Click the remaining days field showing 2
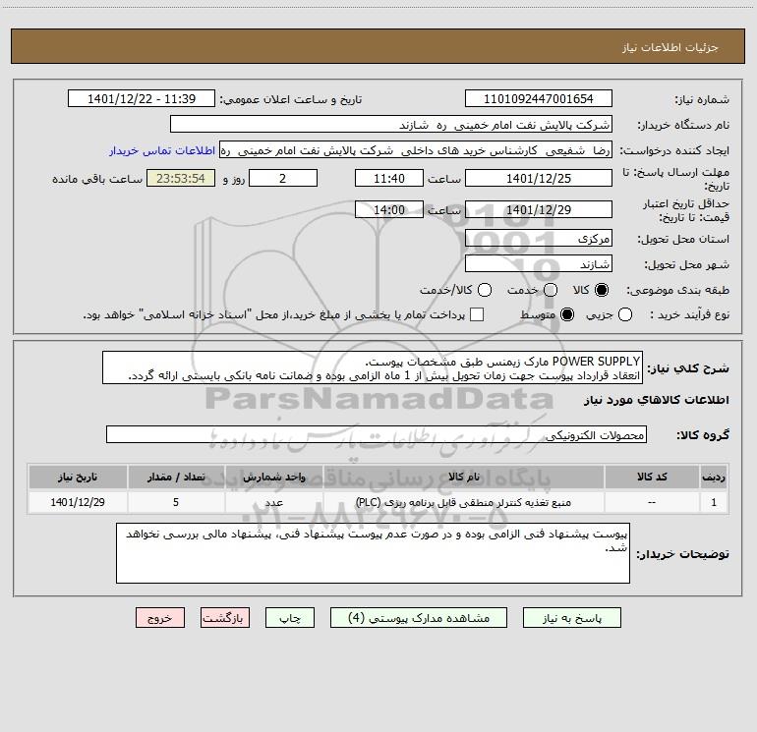757x732 pixels. click(x=283, y=178)
